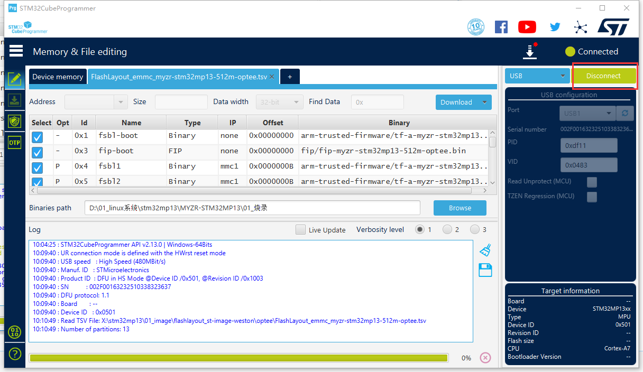The height and width of the screenshot is (372, 643).
Task: Open the Data width 32-bit dropdown
Action: tap(280, 102)
